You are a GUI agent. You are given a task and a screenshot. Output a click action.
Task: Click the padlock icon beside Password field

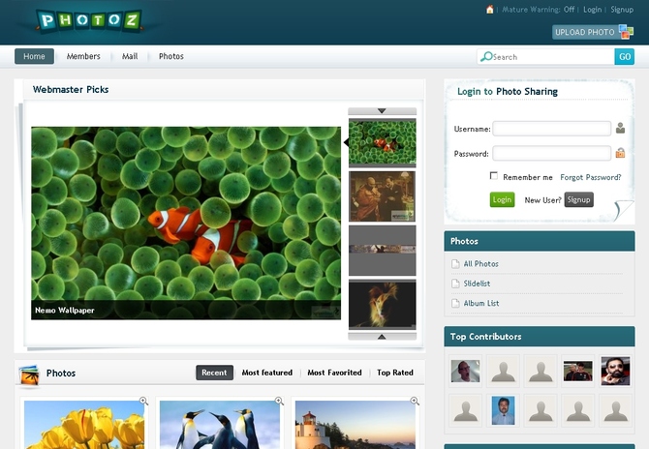(x=620, y=153)
